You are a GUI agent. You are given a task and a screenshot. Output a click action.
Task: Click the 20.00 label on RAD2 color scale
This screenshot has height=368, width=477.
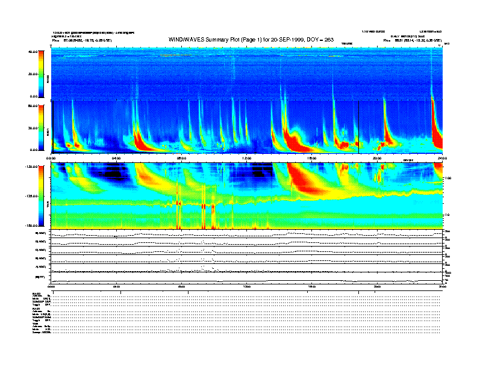coord(33,74)
